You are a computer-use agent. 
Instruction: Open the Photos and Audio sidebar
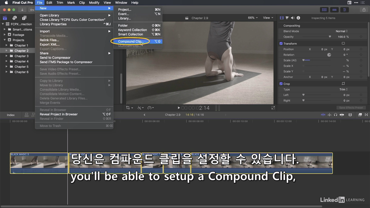click(14, 18)
